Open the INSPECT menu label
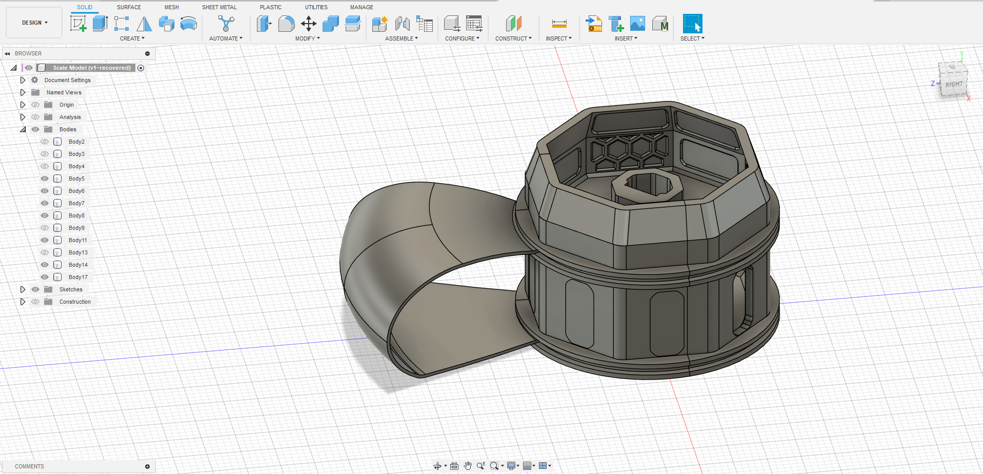 pos(558,38)
